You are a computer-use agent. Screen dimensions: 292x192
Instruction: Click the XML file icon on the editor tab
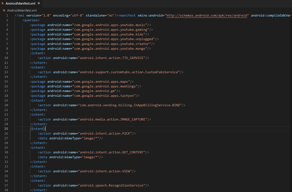pyautogui.click(x=3, y=4)
